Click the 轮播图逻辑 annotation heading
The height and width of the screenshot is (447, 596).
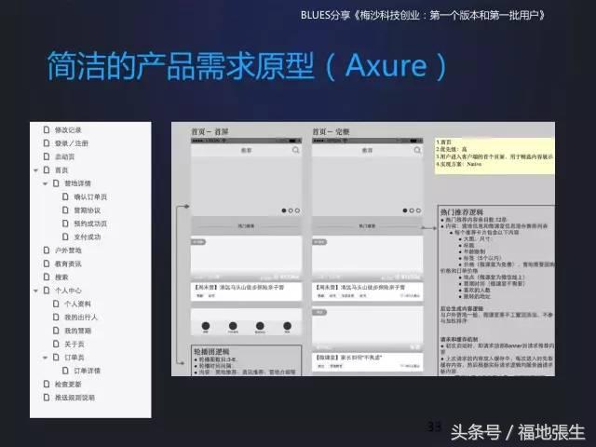point(211,351)
